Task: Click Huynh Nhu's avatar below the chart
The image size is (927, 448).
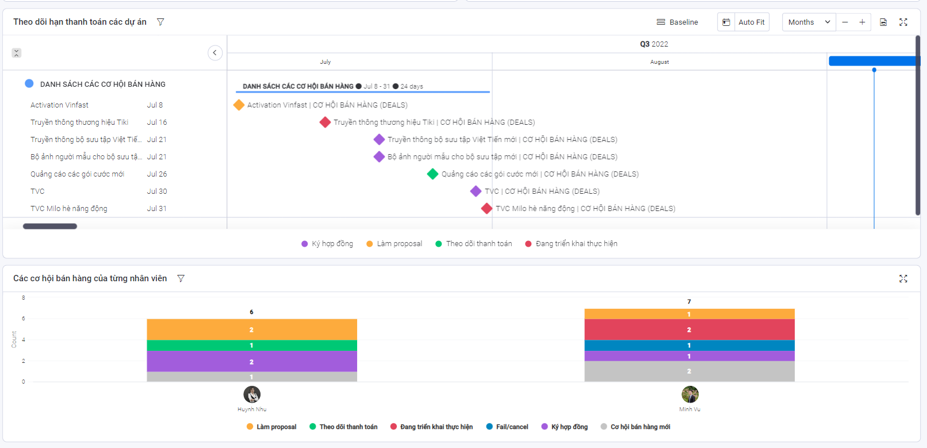Action: point(252,395)
